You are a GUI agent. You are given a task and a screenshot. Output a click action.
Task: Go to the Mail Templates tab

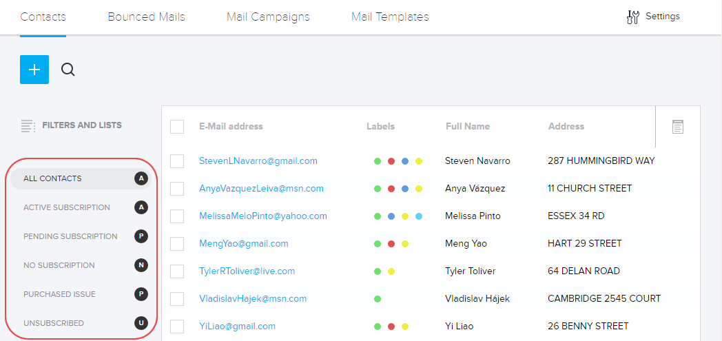click(390, 17)
